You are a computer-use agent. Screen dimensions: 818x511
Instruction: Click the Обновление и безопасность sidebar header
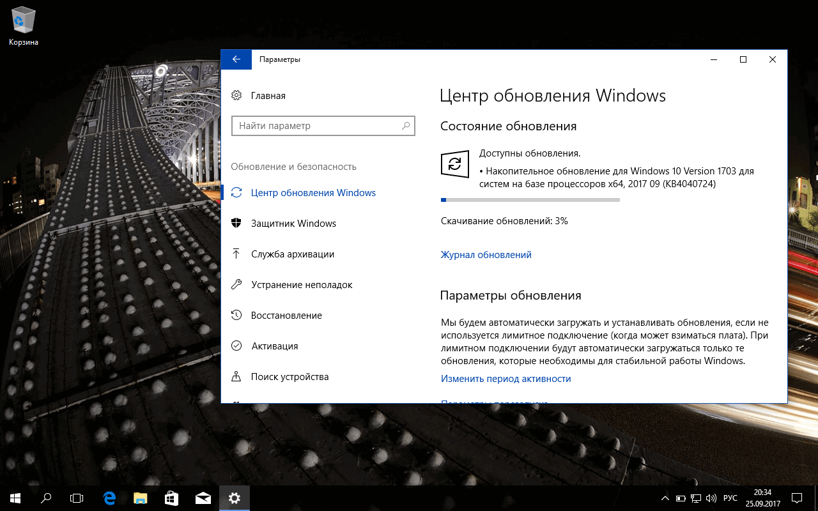pyautogui.click(x=294, y=167)
